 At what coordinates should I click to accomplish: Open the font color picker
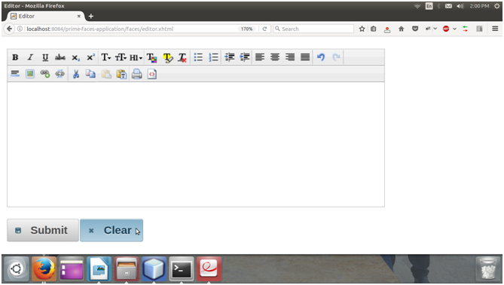point(152,57)
